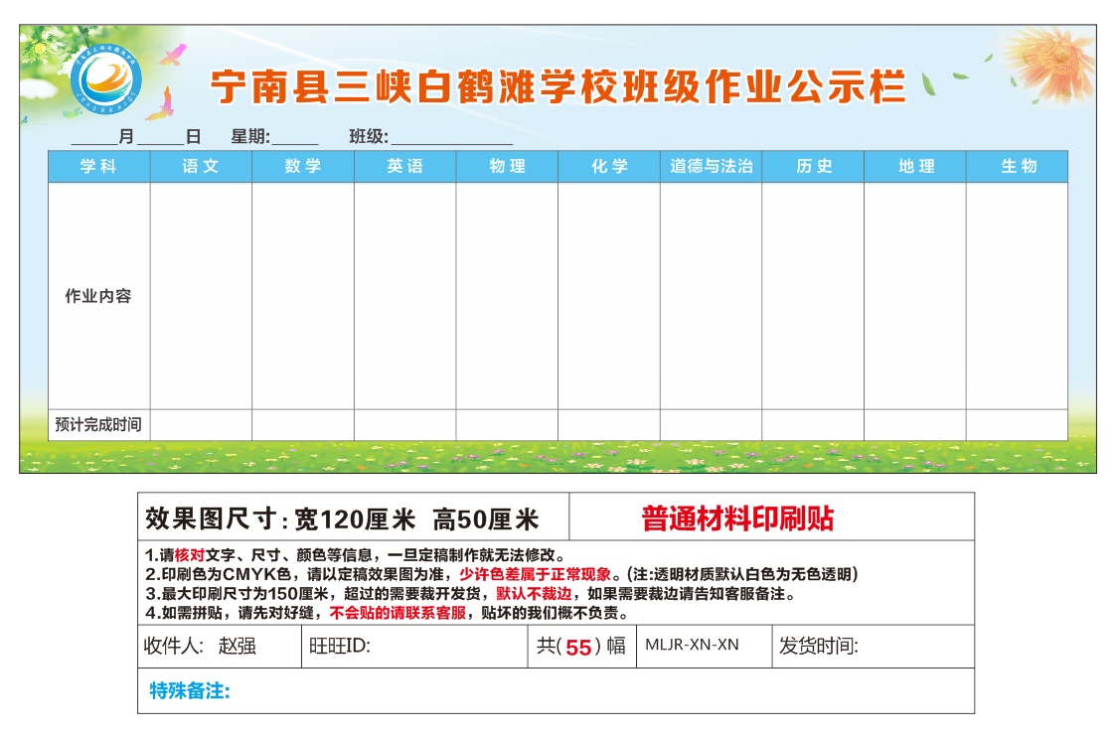Click the 数学 column header
This screenshot has width=1117, height=738.
303,166
